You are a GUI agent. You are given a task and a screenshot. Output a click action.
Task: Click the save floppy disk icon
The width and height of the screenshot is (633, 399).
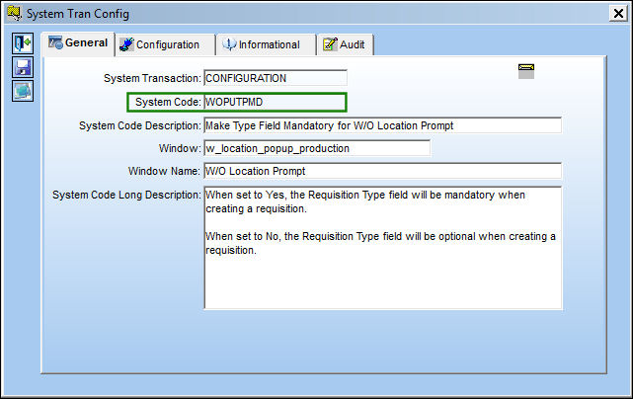click(x=23, y=67)
